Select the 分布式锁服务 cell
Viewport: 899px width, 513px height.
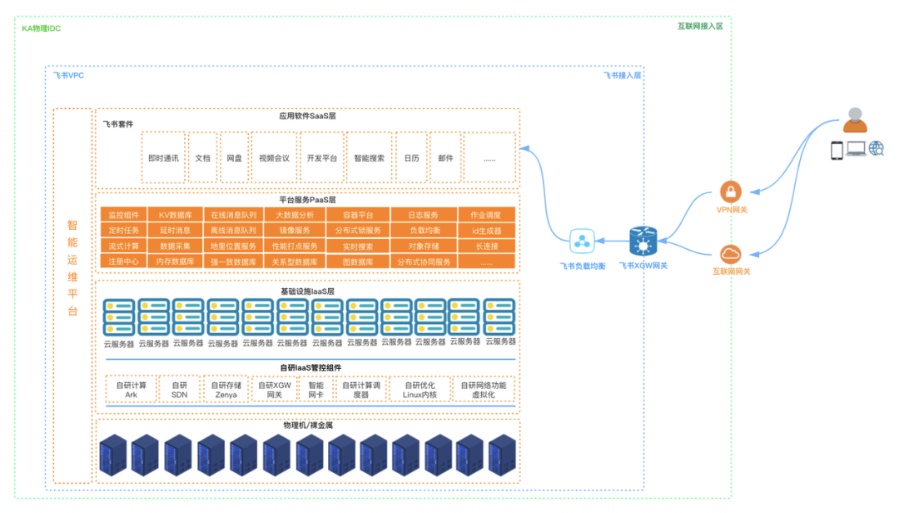(358, 230)
